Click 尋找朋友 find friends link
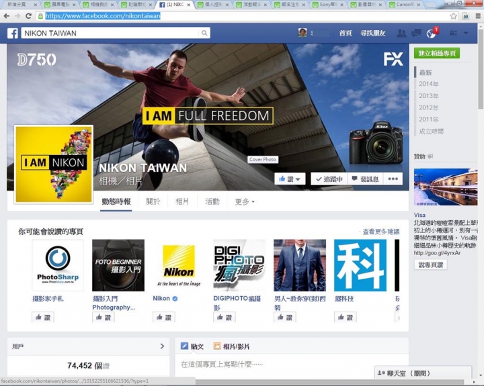The width and height of the screenshot is (484, 386). pos(373,33)
